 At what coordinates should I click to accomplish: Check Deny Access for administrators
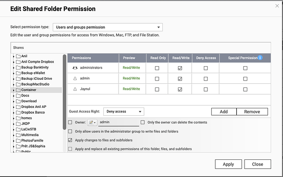point(205,68)
